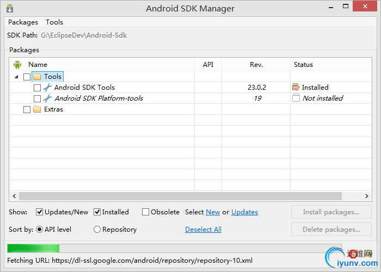
Task: Click the Delete packages button
Action: click(x=331, y=229)
